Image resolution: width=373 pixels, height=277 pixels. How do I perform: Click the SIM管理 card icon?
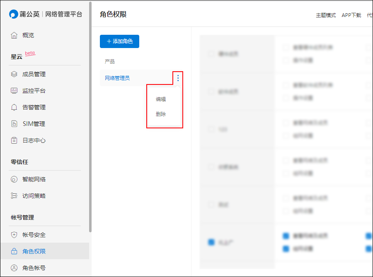pyautogui.click(x=14, y=124)
